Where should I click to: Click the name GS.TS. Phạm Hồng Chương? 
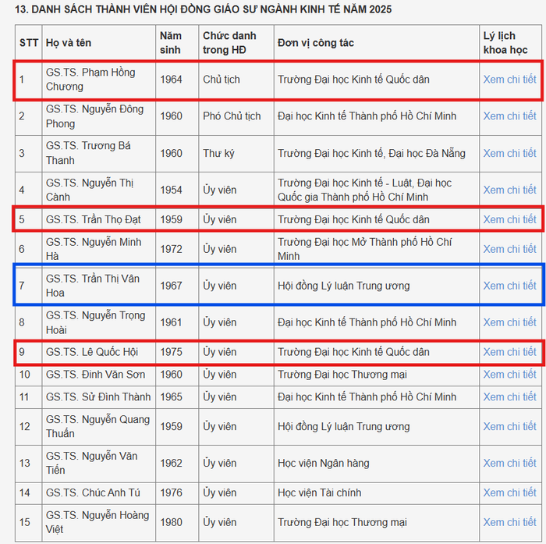pos(90,80)
